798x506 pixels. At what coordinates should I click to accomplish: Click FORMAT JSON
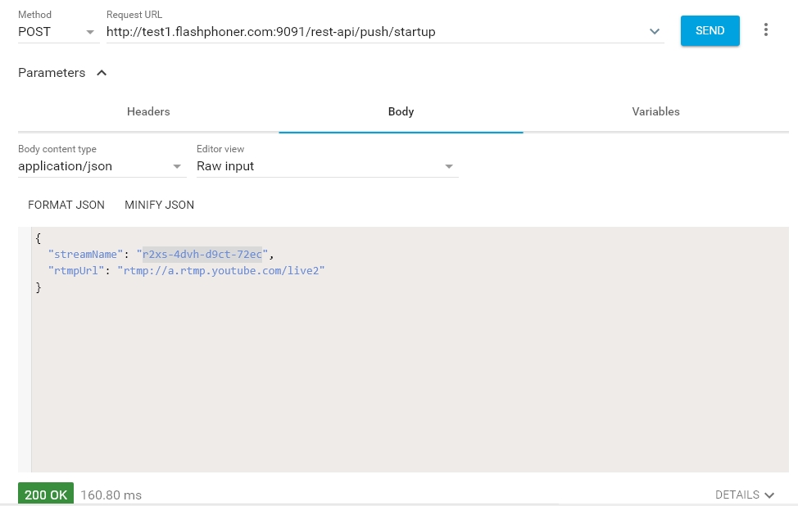[x=66, y=205]
